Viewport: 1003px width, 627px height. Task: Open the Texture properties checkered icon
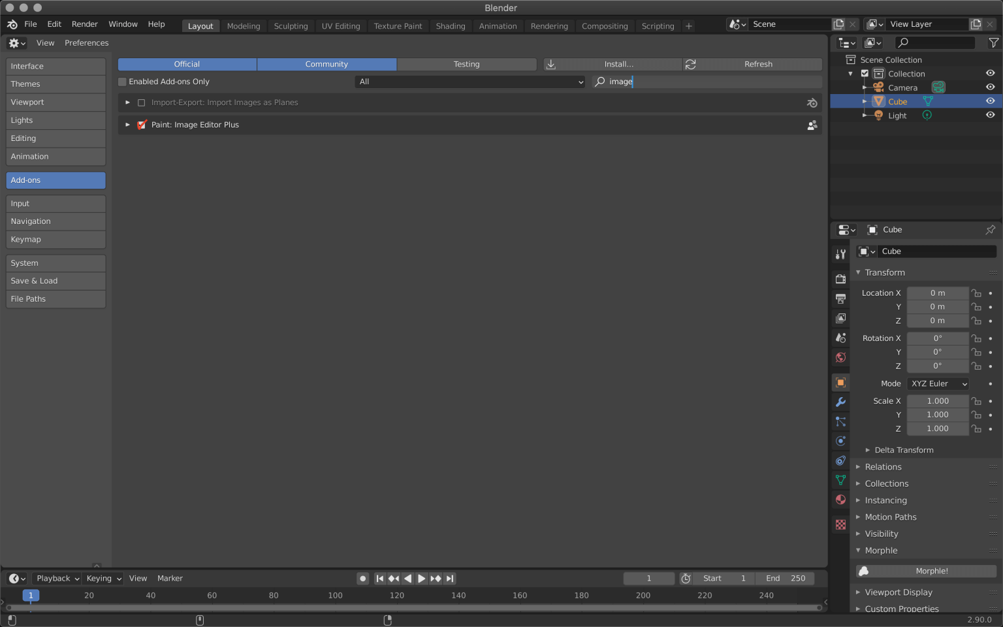click(840, 524)
